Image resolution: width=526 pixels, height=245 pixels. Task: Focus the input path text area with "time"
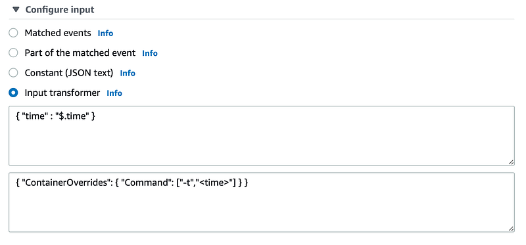click(x=261, y=136)
